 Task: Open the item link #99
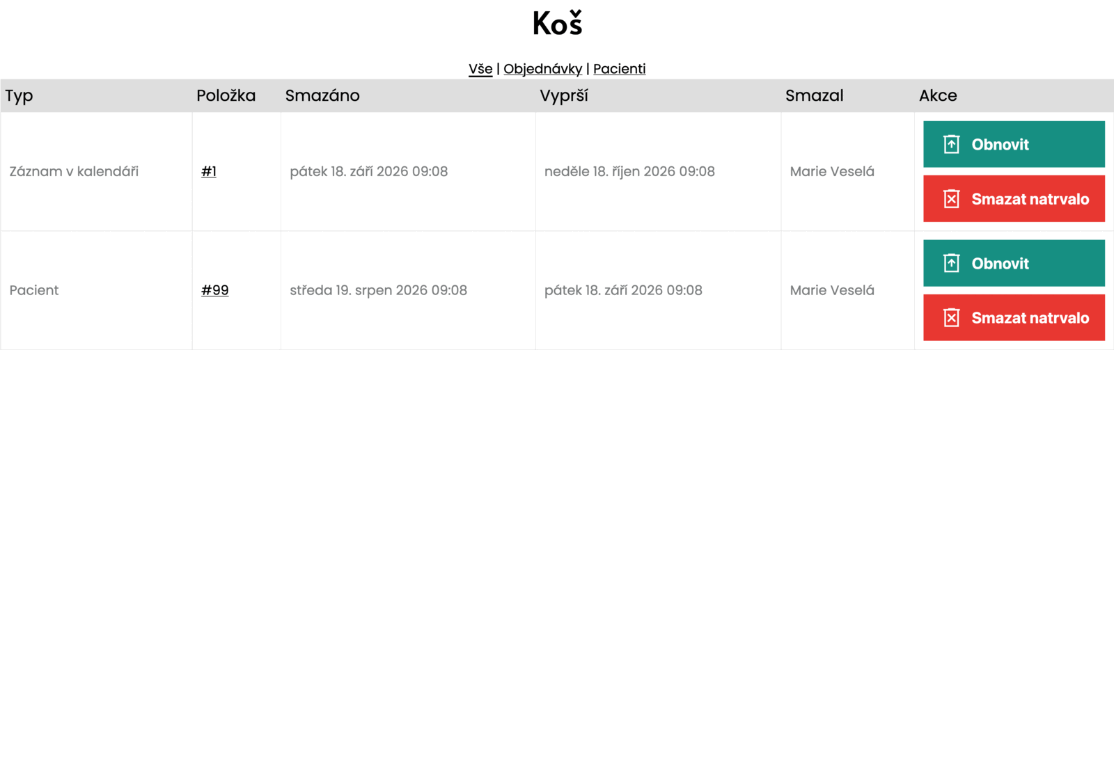coord(214,290)
